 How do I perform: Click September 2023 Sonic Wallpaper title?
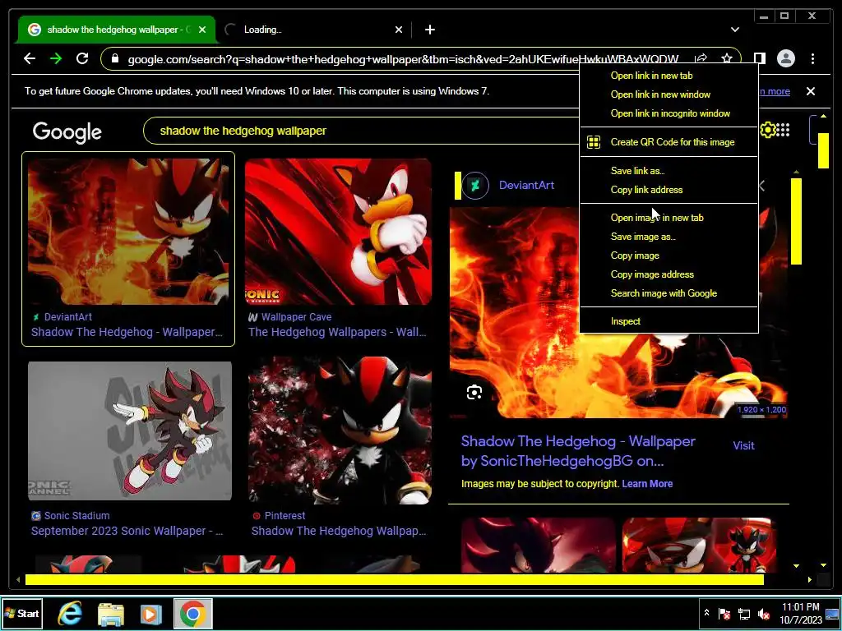127,531
